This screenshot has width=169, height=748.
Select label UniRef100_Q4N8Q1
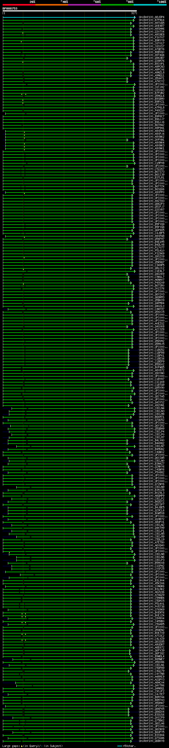tap(152, 688)
